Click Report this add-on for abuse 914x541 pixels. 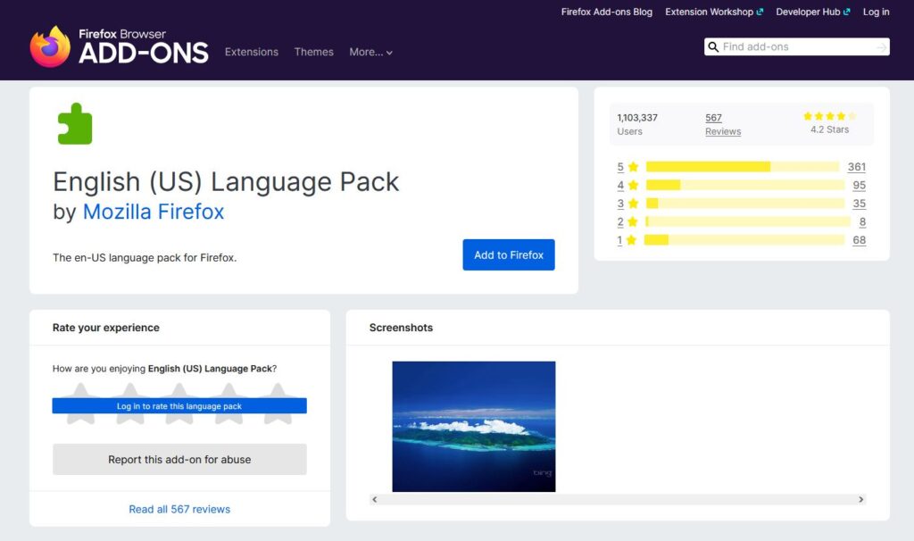click(x=179, y=460)
